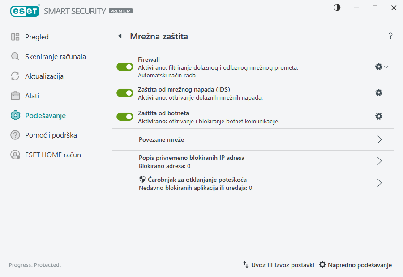Open Napredno podešavanje
This screenshot has width=403, height=277.
[x=355, y=264]
